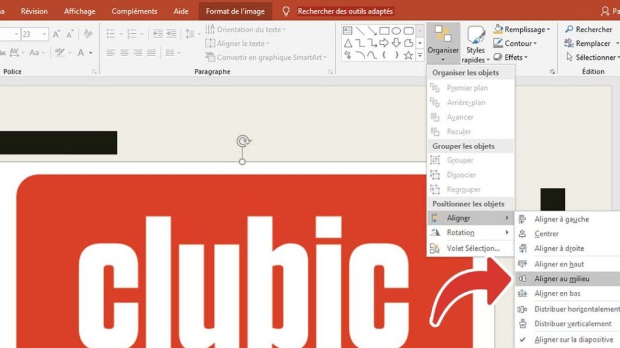The width and height of the screenshot is (620, 348).
Task: Select the right arrow shape
Action: coord(384,43)
